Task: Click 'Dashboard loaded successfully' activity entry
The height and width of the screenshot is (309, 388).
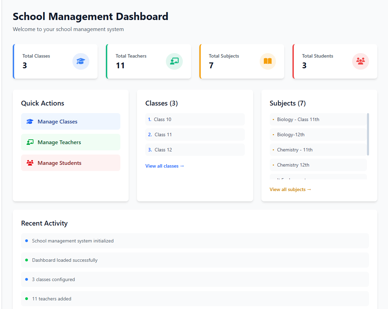Action: (x=195, y=260)
